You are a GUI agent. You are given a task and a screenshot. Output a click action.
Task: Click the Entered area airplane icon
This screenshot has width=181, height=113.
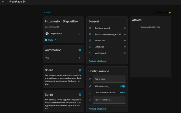tap(90, 41)
